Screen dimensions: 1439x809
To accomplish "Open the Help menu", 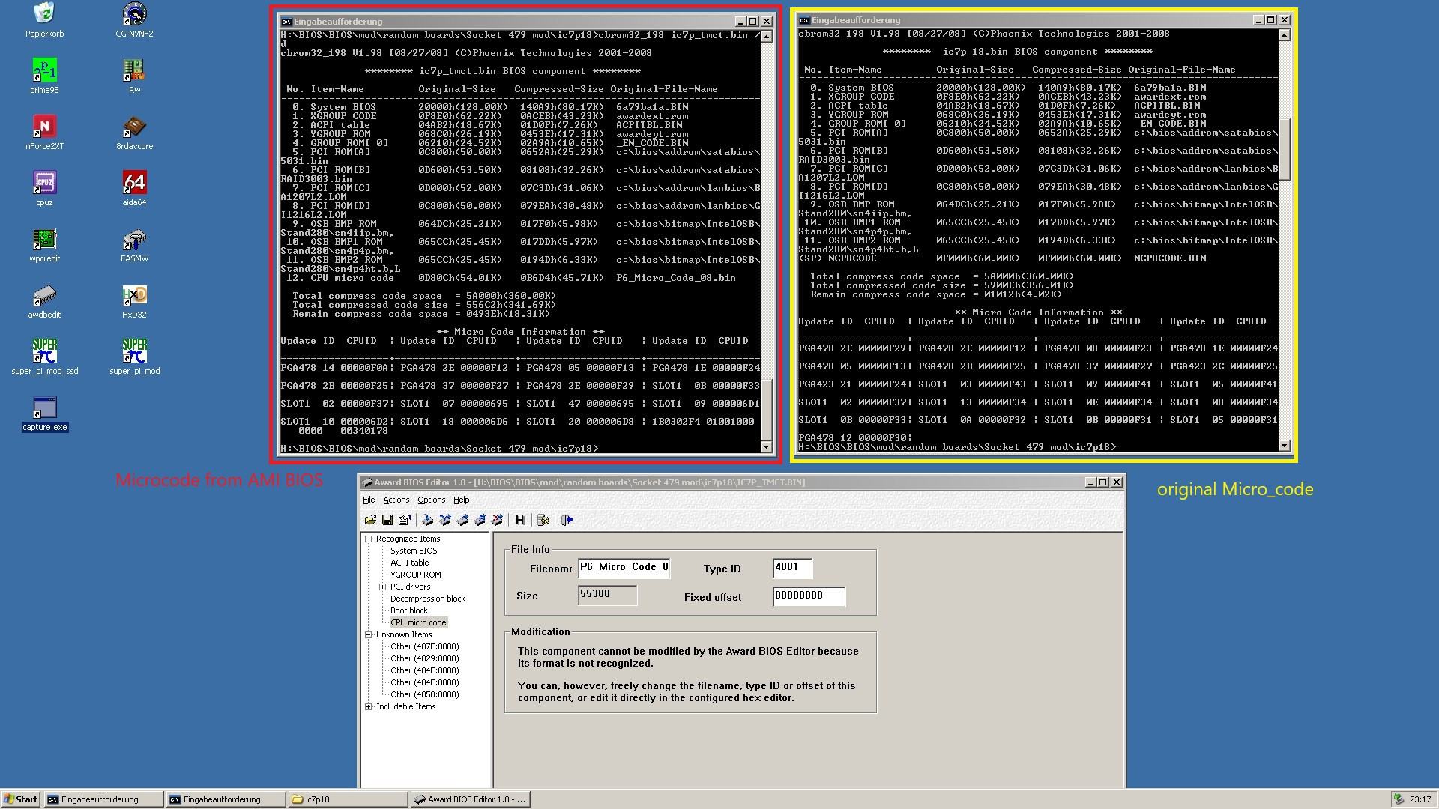I will (x=461, y=500).
